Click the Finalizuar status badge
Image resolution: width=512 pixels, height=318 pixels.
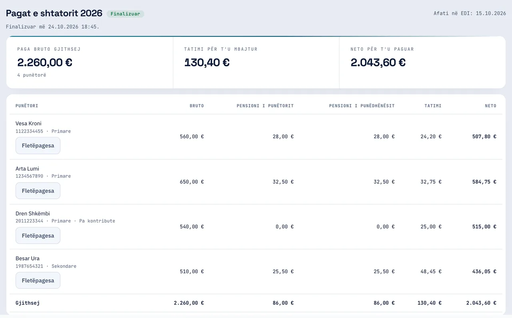125,14
